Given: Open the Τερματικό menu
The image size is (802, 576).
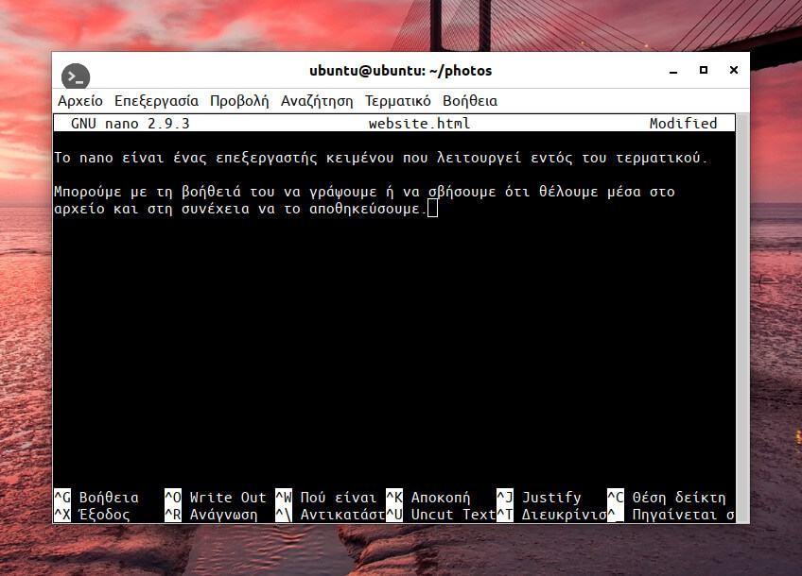Looking at the screenshot, I should click(x=398, y=101).
